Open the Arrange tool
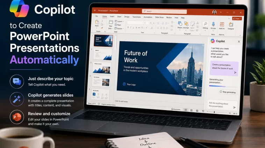The width and height of the screenshot is (265, 148). (x=186, y=25)
